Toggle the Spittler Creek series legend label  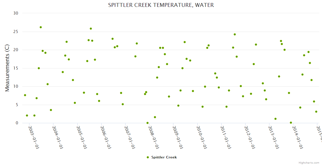point(164,157)
